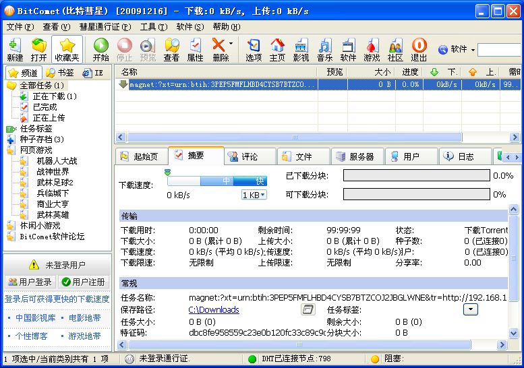
Task: Switch to the 日志 tab
Action: tap(465, 156)
